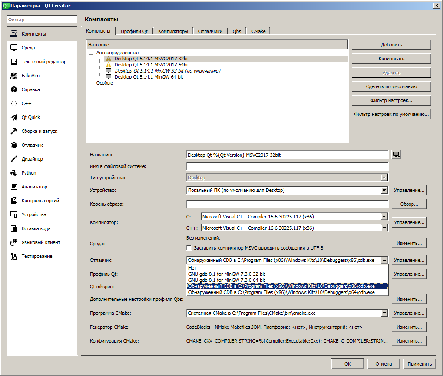The image size is (443, 376).
Task: Click Управление... button for Устройство
Action: [409, 190]
